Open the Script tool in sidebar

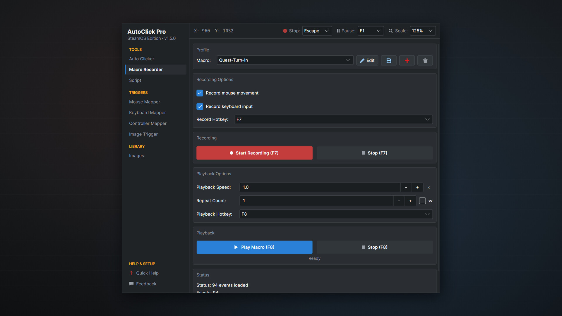(x=155, y=80)
